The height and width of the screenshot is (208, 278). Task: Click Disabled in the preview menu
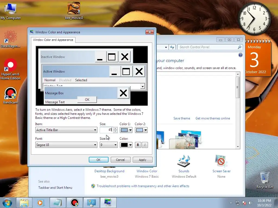click(x=65, y=80)
